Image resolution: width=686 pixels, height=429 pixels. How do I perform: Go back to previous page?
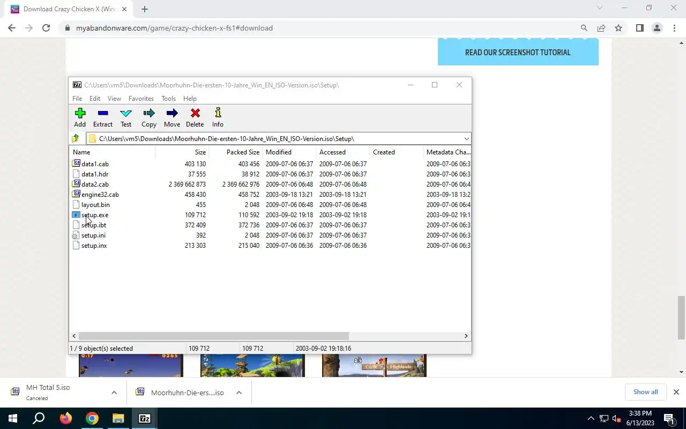click(x=12, y=28)
